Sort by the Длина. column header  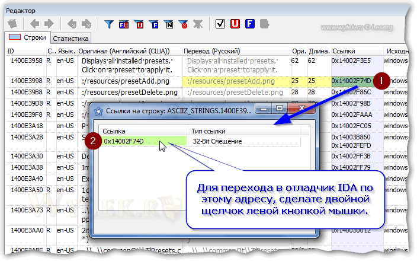319,51
